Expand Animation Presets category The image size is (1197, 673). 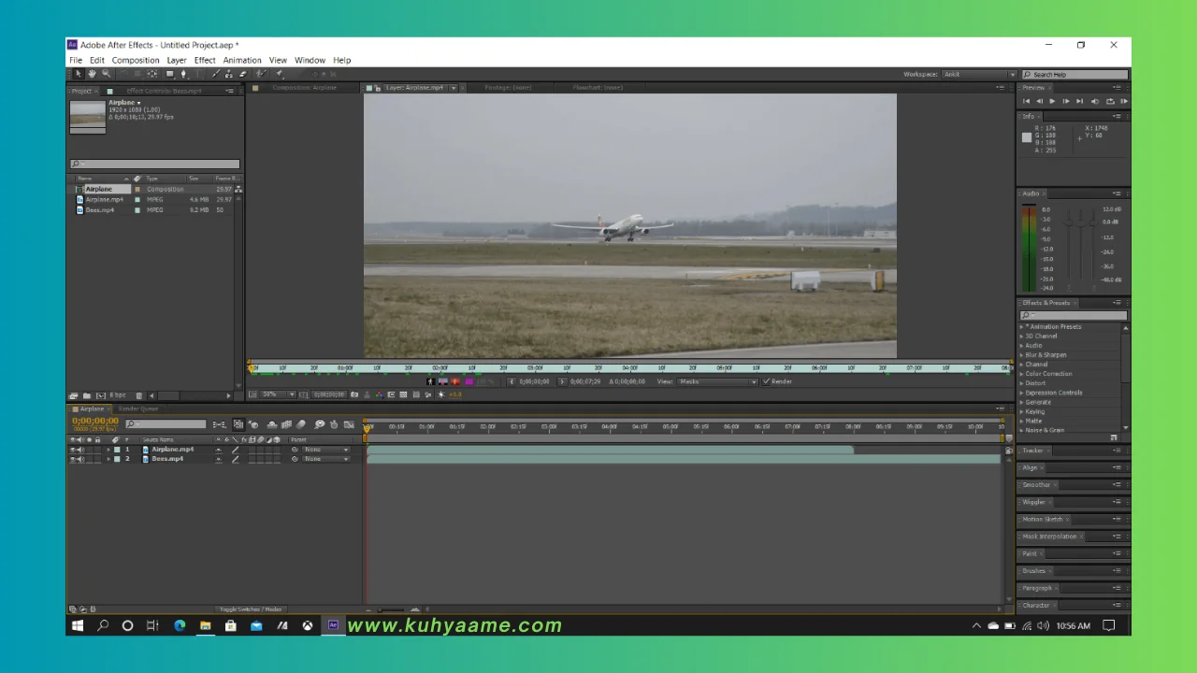pyautogui.click(x=1021, y=326)
